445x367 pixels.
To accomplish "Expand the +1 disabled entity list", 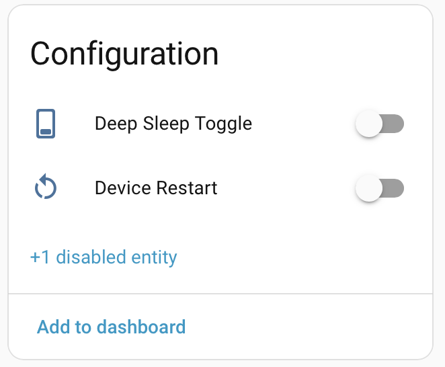I will point(104,257).
